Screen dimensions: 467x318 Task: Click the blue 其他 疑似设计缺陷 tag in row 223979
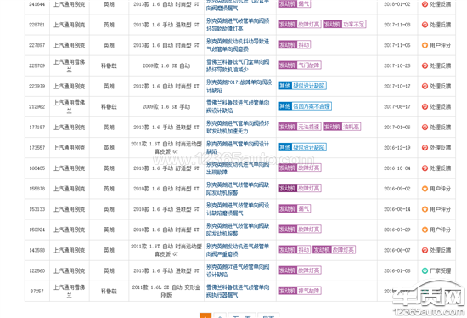302,86
